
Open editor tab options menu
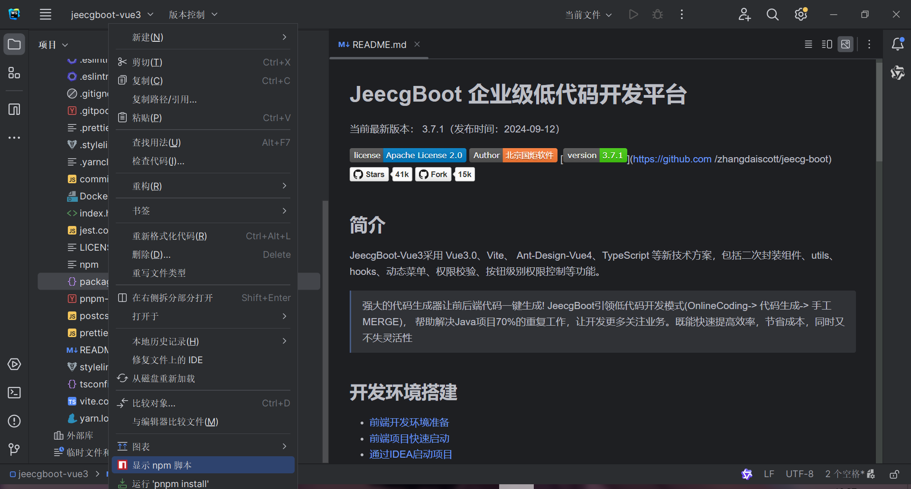tap(869, 44)
